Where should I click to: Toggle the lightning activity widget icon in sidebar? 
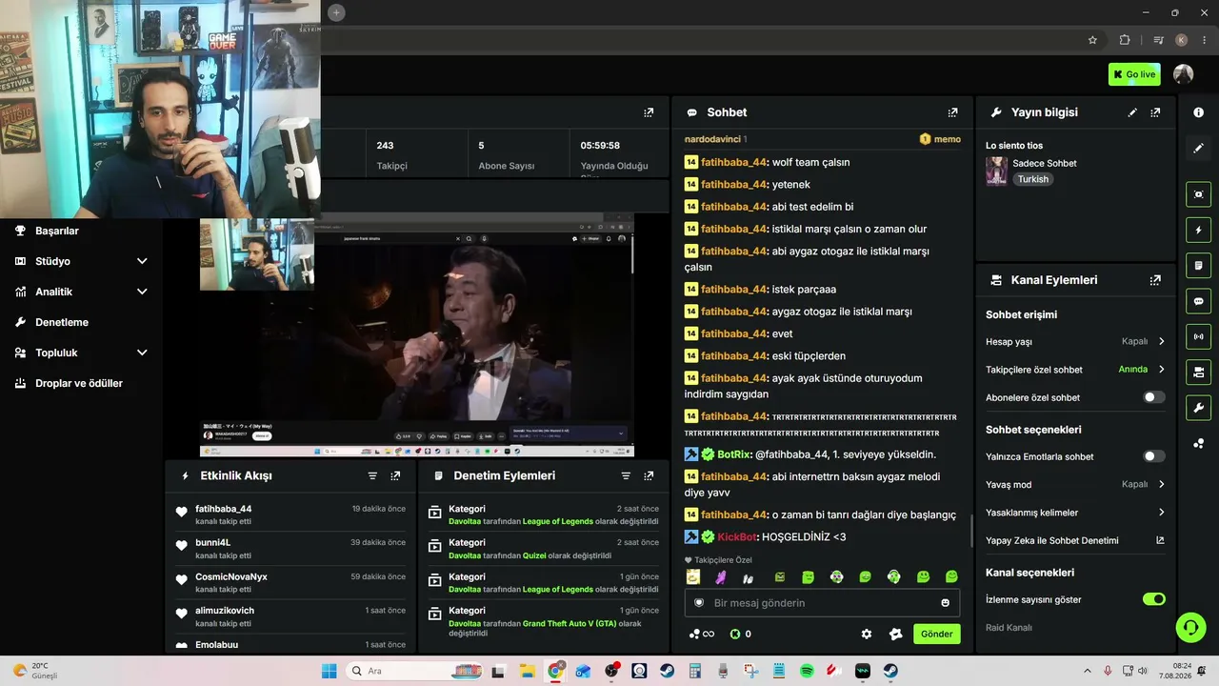pos(1198,230)
